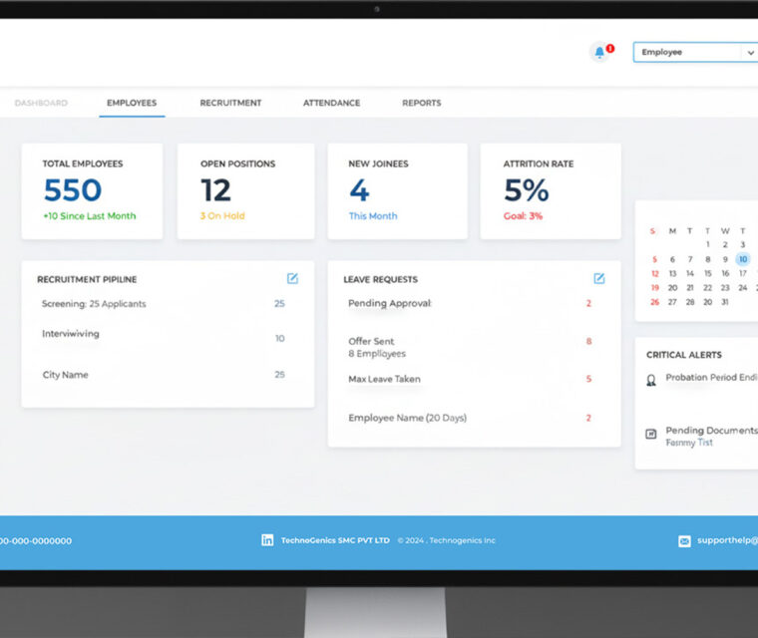This screenshot has height=638, width=758.
Task: Click the support email envelope icon
Action: (x=684, y=541)
